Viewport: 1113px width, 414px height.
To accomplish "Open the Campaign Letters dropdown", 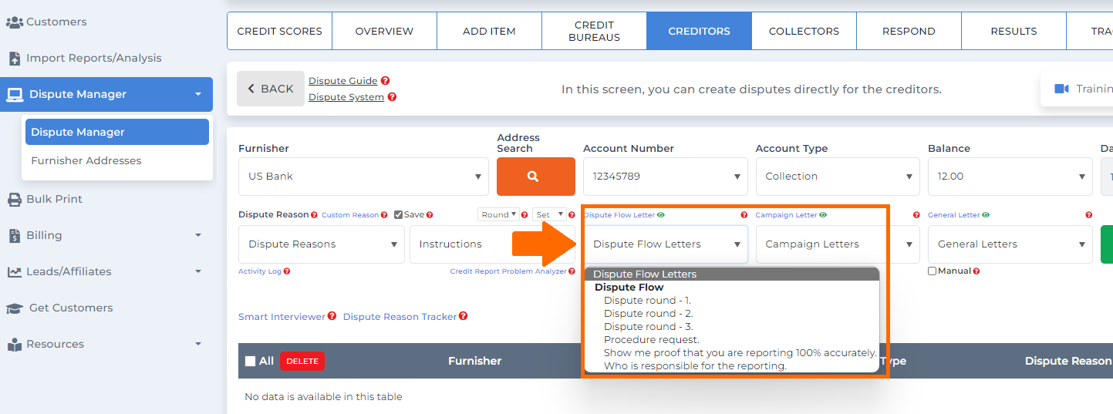I will coord(838,244).
